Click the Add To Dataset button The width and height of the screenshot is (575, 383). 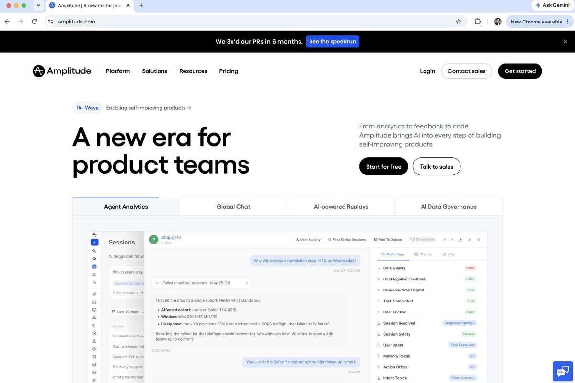point(388,239)
